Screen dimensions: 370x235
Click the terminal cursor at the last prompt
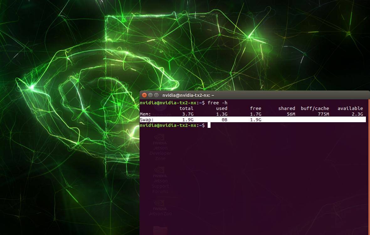(209, 125)
